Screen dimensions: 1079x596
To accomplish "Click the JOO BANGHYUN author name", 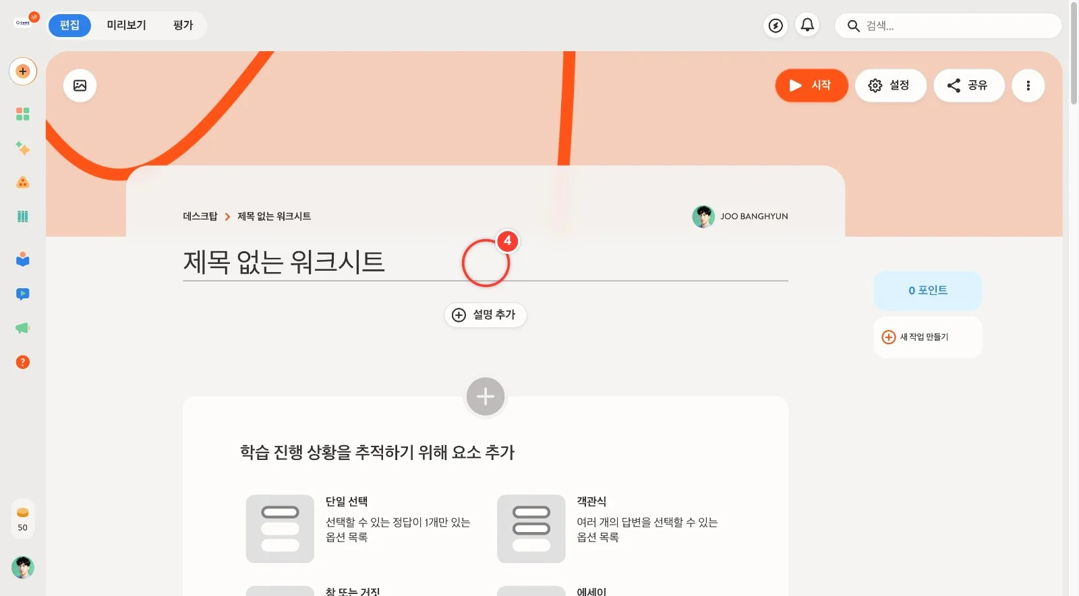I will [754, 216].
